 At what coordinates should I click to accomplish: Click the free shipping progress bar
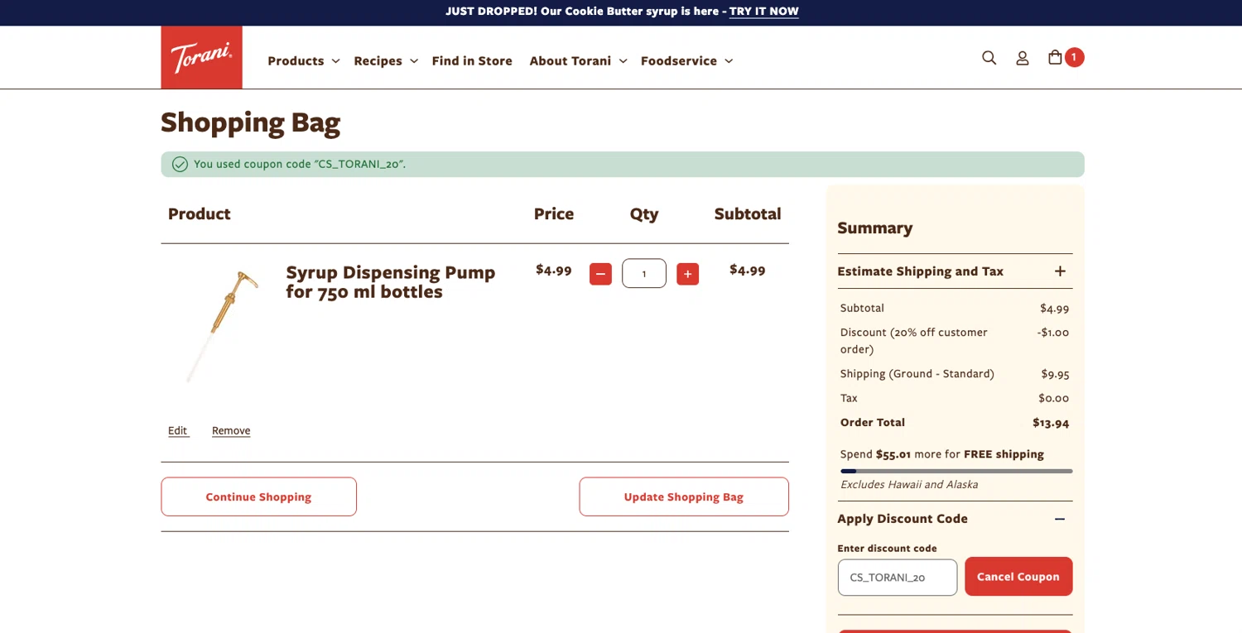[956, 471]
